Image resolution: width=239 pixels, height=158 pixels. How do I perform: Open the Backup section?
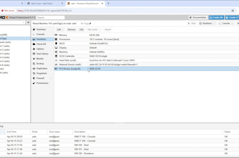click(x=43, y=63)
